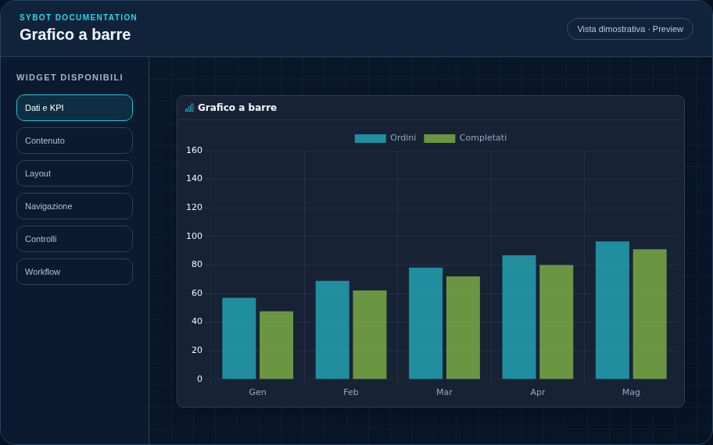This screenshot has height=445, width=713.
Task: Open the Contenuto widget category
Action: 74,141
